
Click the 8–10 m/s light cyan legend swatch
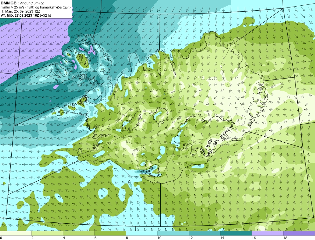click(142, 233)
